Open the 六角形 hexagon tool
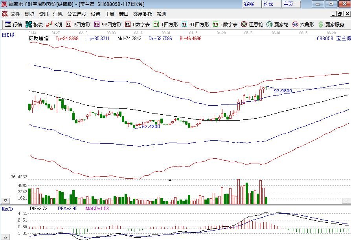Screen dimensions: 351x240 (x=303, y=24)
